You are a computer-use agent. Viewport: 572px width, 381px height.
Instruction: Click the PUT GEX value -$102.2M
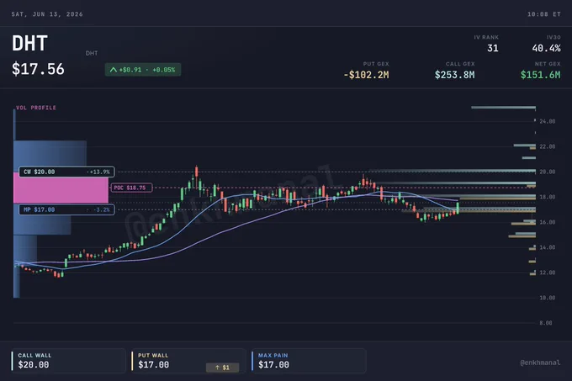click(x=366, y=75)
